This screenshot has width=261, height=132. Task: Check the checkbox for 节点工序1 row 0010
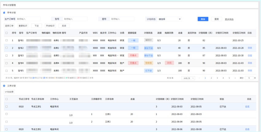coord(6,107)
